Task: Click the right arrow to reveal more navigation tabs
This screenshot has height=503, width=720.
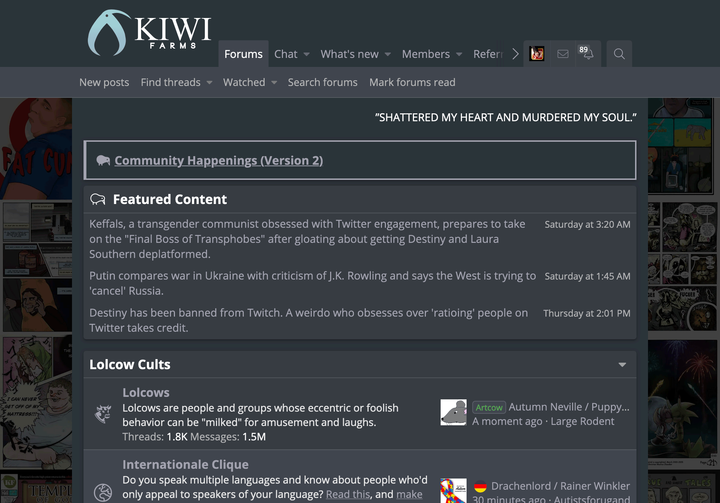Action: [516, 54]
